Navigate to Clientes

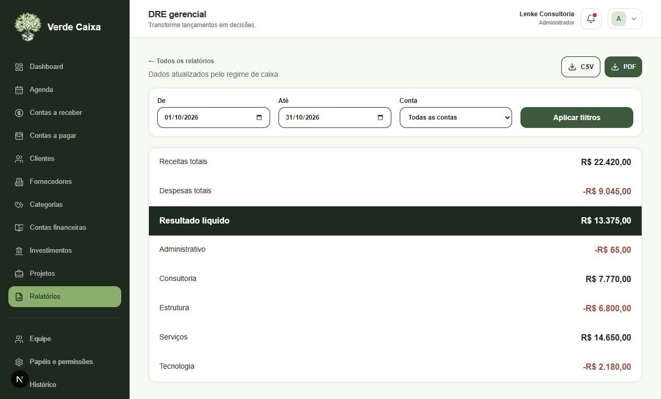[65, 159]
